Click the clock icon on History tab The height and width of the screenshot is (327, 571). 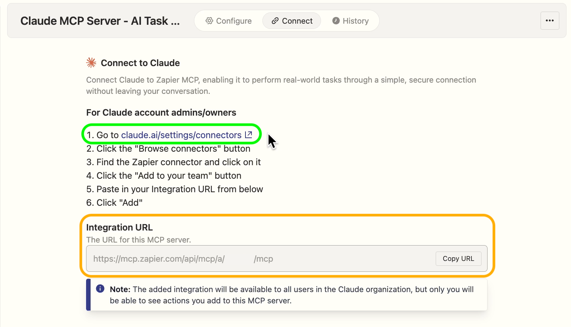336,21
